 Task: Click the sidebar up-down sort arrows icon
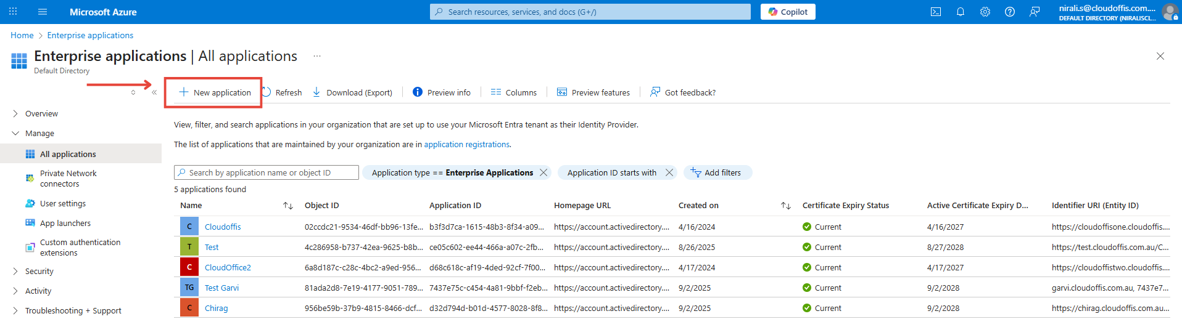tap(133, 92)
